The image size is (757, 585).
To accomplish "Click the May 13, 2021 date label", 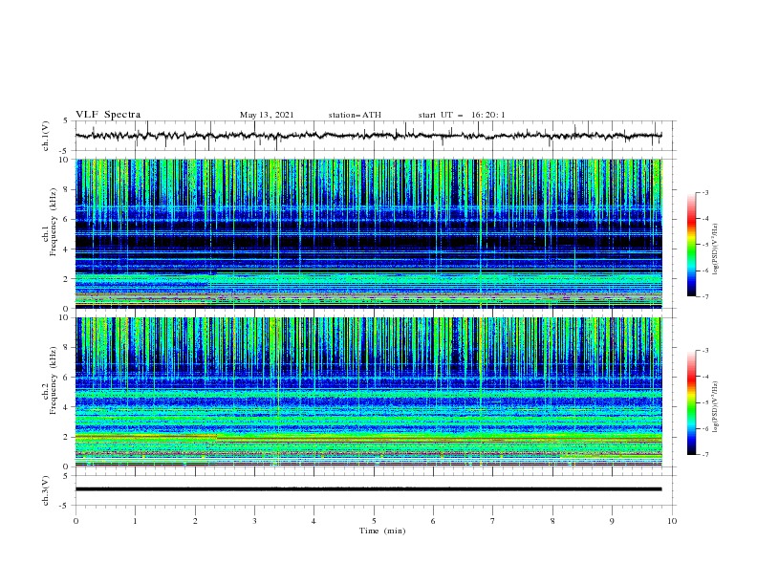I will click(x=267, y=115).
